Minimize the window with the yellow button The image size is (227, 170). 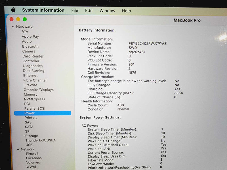coord(18,19)
